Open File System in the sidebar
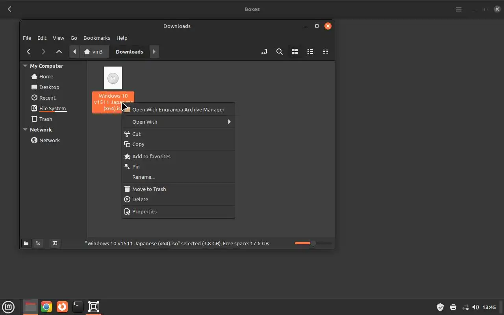Screen dimensions: 504x315 click(52, 108)
